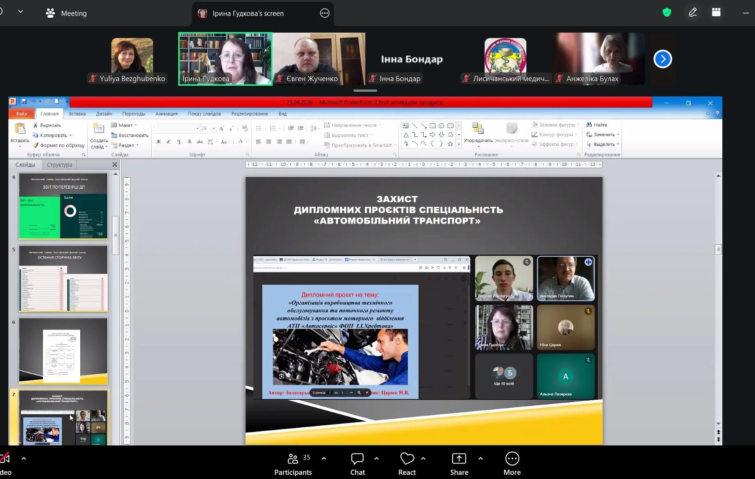The image size is (755, 479).
Task: Open Контур фигуры shape outline
Action: point(553,135)
